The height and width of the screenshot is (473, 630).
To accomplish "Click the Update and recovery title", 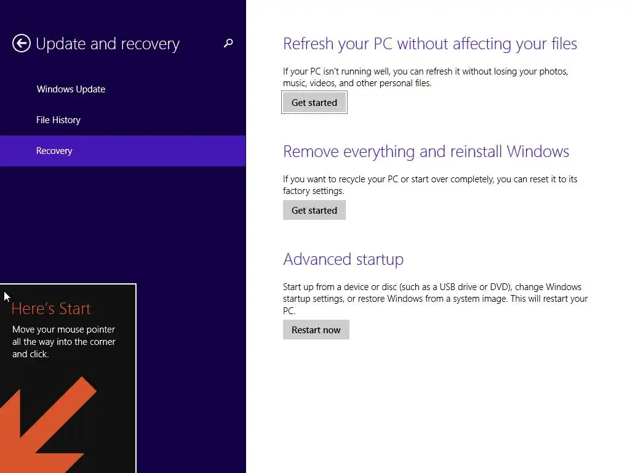I will (108, 44).
